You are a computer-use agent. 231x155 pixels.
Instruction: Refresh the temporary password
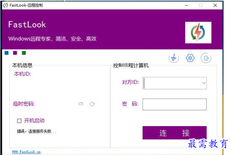[x=92, y=104]
